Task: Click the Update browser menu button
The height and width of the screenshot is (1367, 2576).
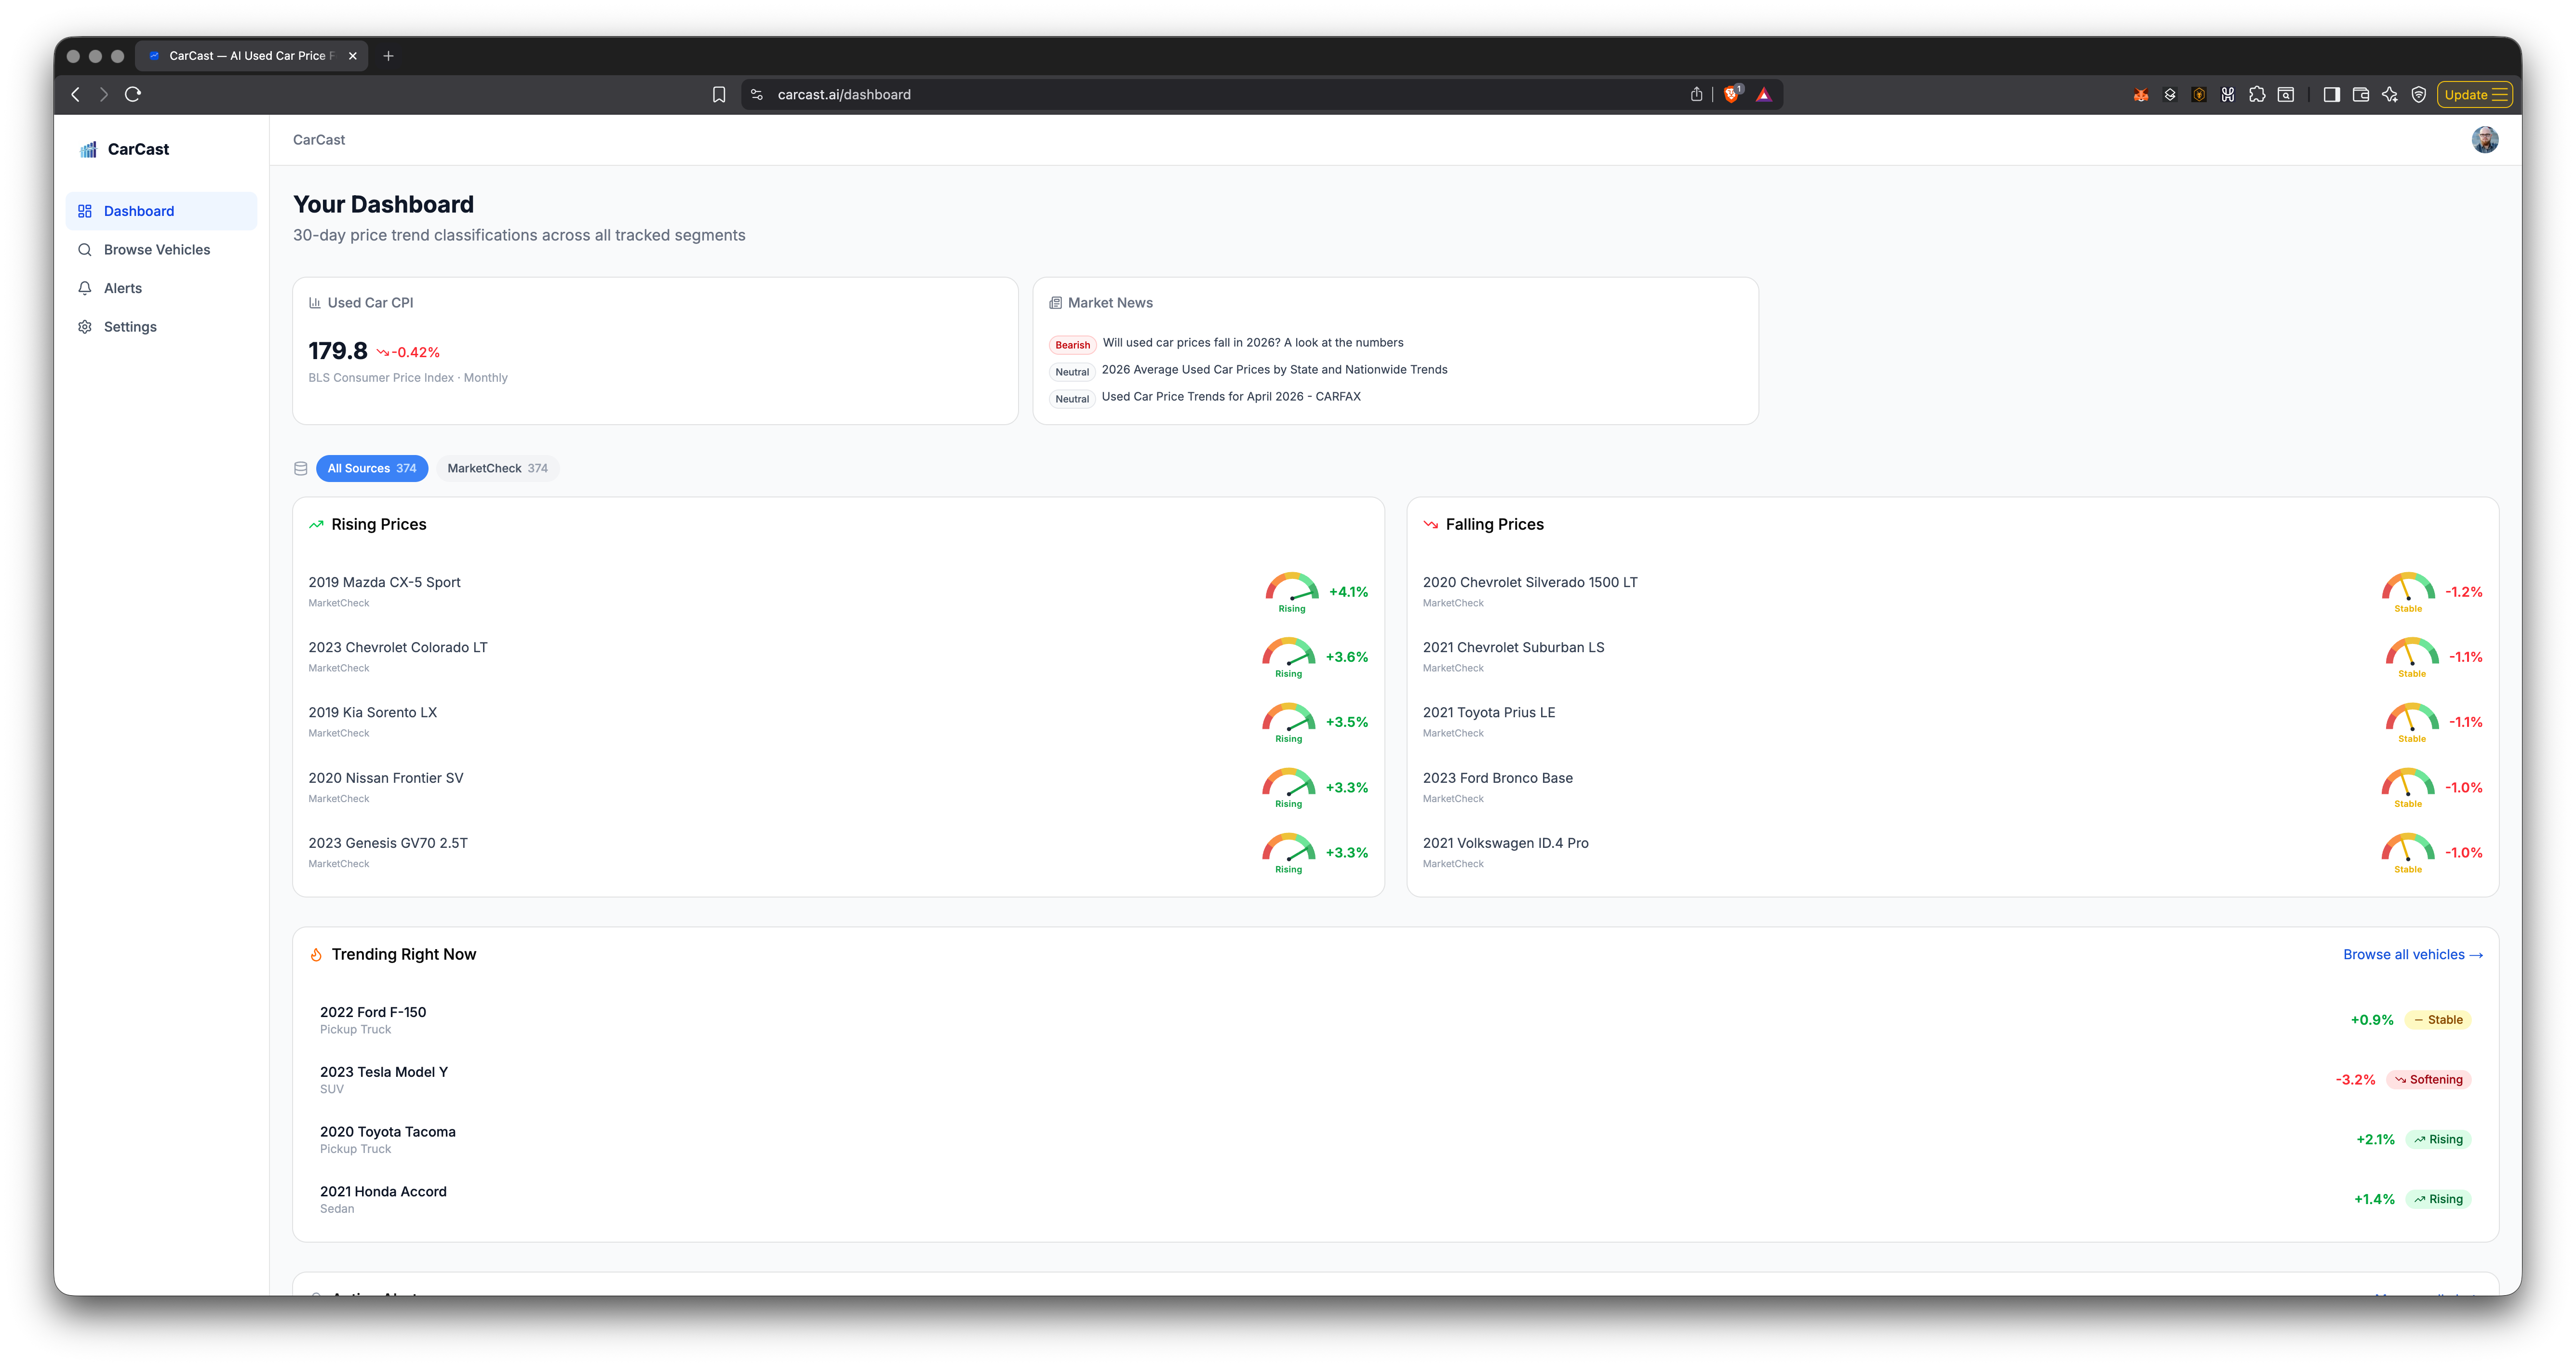Action: 2475,94
